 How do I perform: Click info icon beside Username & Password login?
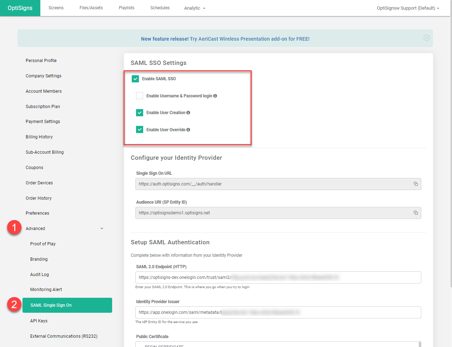point(215,96)
